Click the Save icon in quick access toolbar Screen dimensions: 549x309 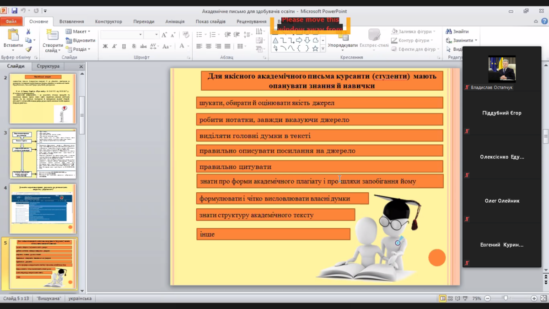coord(14,11)
